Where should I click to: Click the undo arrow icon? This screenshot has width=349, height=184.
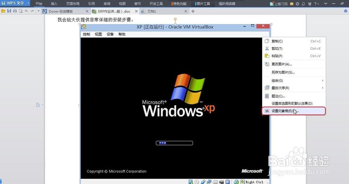tap(27, 11)
